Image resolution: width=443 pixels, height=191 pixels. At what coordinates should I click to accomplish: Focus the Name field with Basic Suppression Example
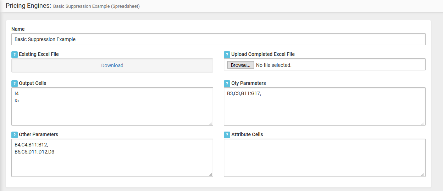218,39
